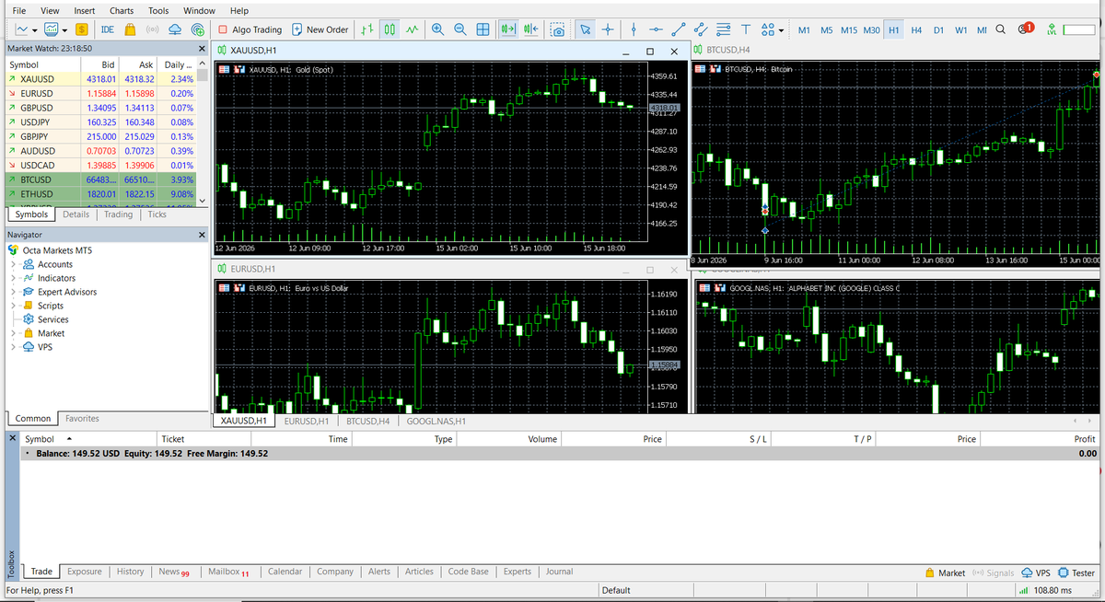Expand Indicators in Navigator
The width and height of the screenshot is (1105, 602).
[14, 278]
